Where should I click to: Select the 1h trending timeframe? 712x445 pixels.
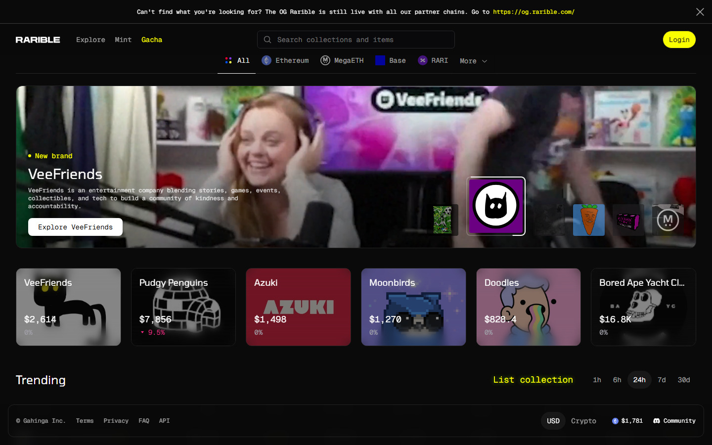click(597, 380)
